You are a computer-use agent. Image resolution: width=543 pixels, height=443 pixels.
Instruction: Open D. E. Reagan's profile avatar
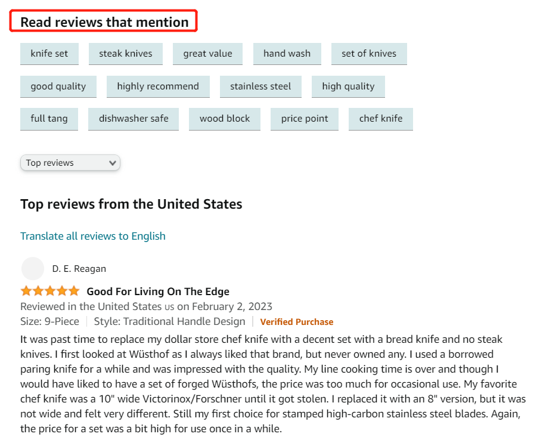coord(33,269)
